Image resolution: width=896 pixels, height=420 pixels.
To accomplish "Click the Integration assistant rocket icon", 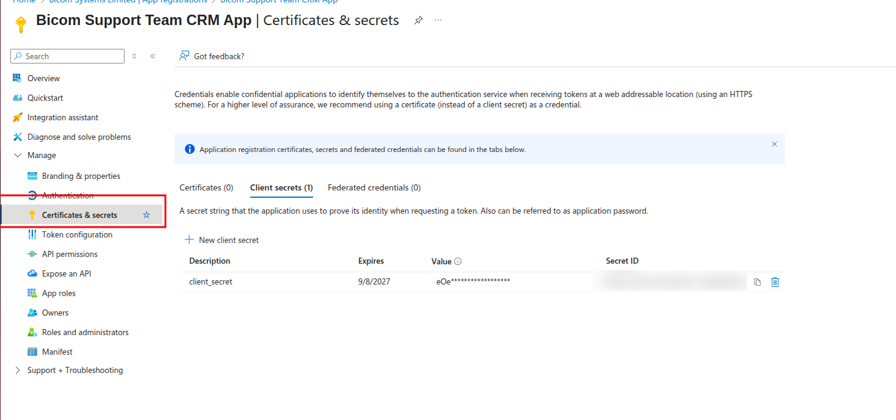I will coord(17,117).
